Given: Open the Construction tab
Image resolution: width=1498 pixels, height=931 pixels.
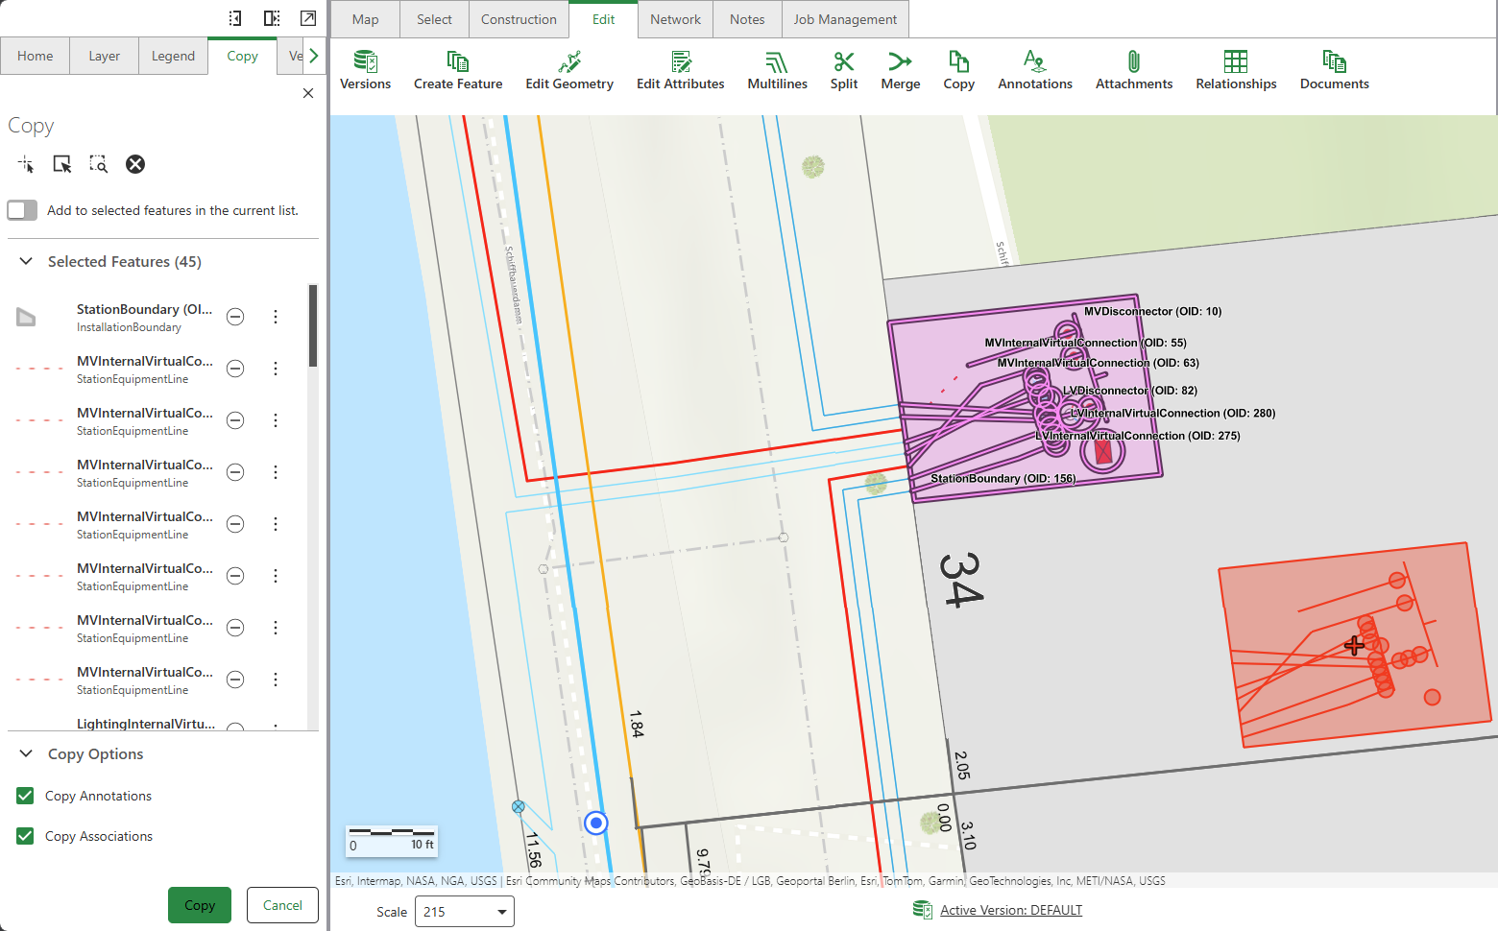Looking at the screenshot, I should (519, 19).
